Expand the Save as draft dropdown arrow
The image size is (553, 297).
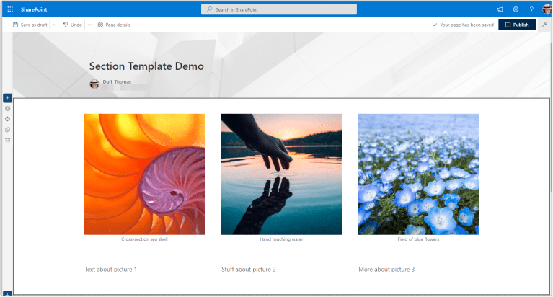pyautogui.click(x=55, y=25)
